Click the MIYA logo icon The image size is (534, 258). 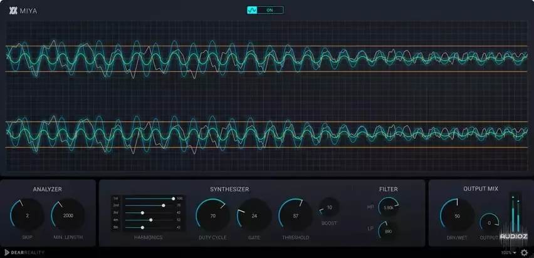coord(13,11)
